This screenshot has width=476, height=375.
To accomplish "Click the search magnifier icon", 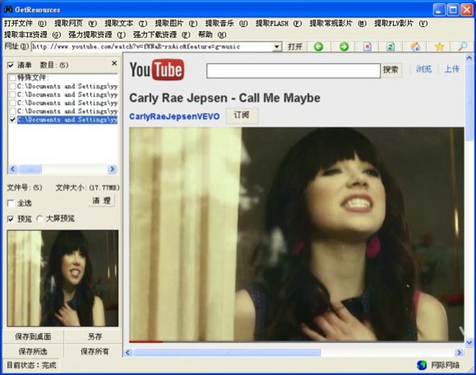I will click(x=463, y=47).
